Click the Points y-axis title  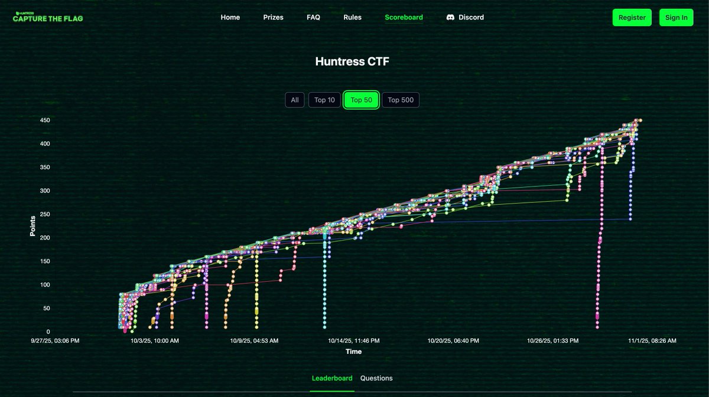[33, 226]
